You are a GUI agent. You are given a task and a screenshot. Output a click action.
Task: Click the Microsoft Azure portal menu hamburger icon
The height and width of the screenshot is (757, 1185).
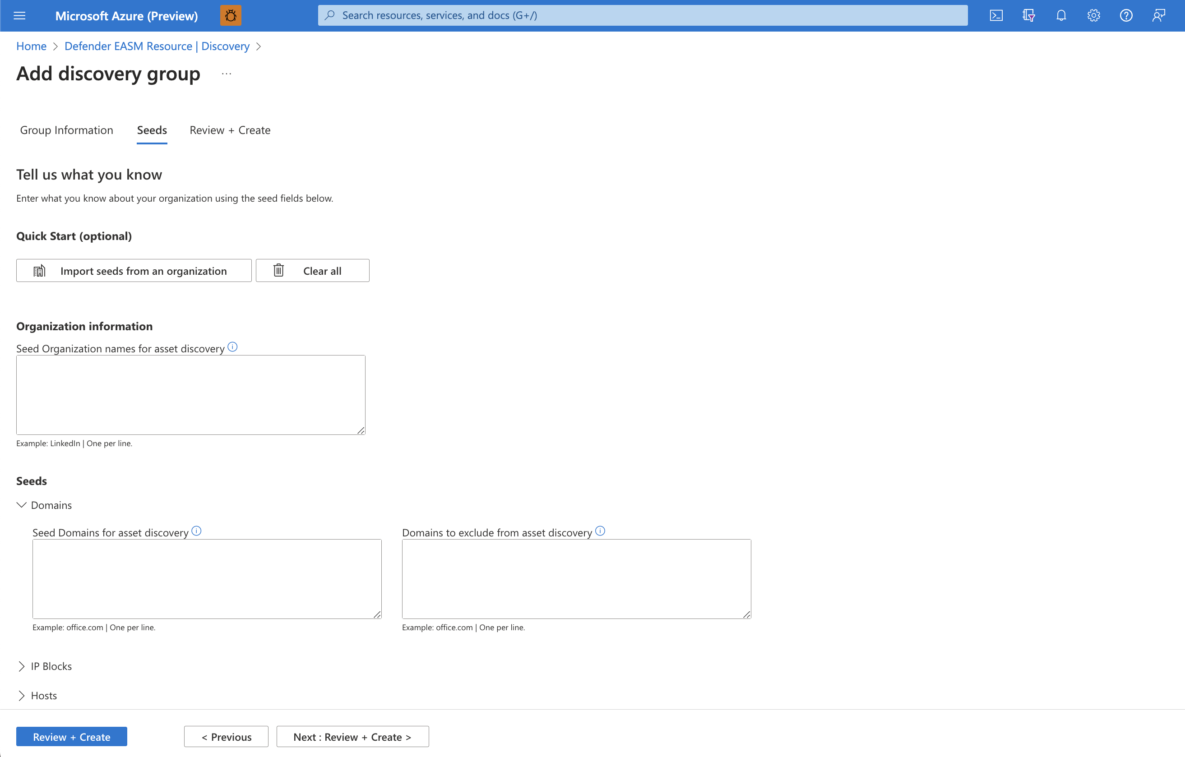coord(19,15)
